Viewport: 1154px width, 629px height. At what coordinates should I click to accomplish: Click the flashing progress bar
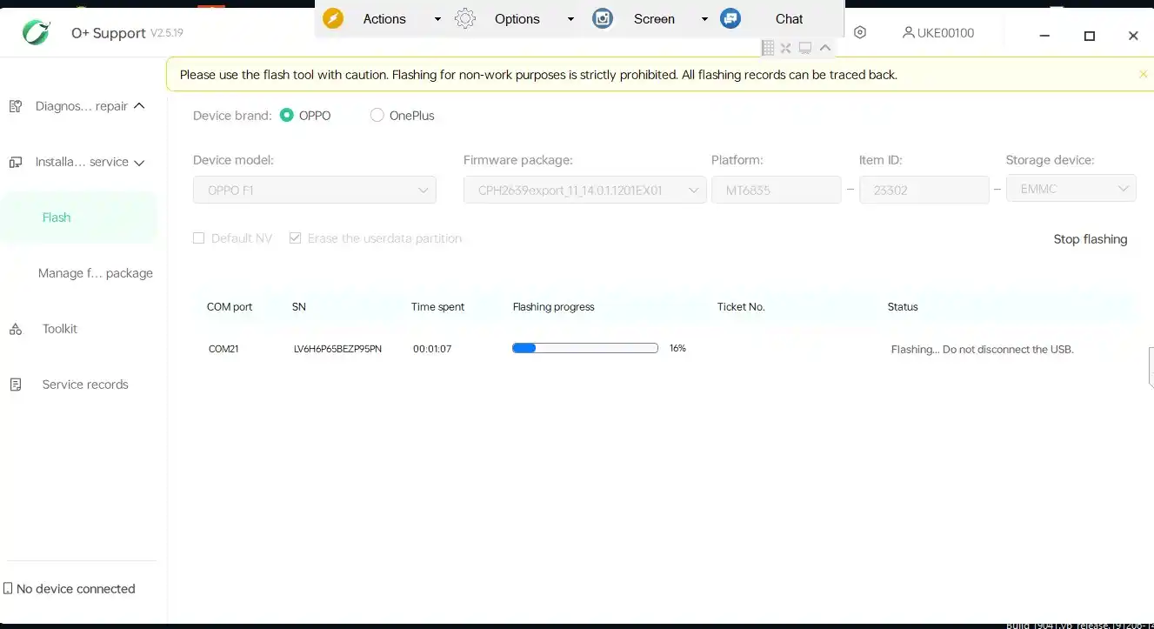[584, 348]
